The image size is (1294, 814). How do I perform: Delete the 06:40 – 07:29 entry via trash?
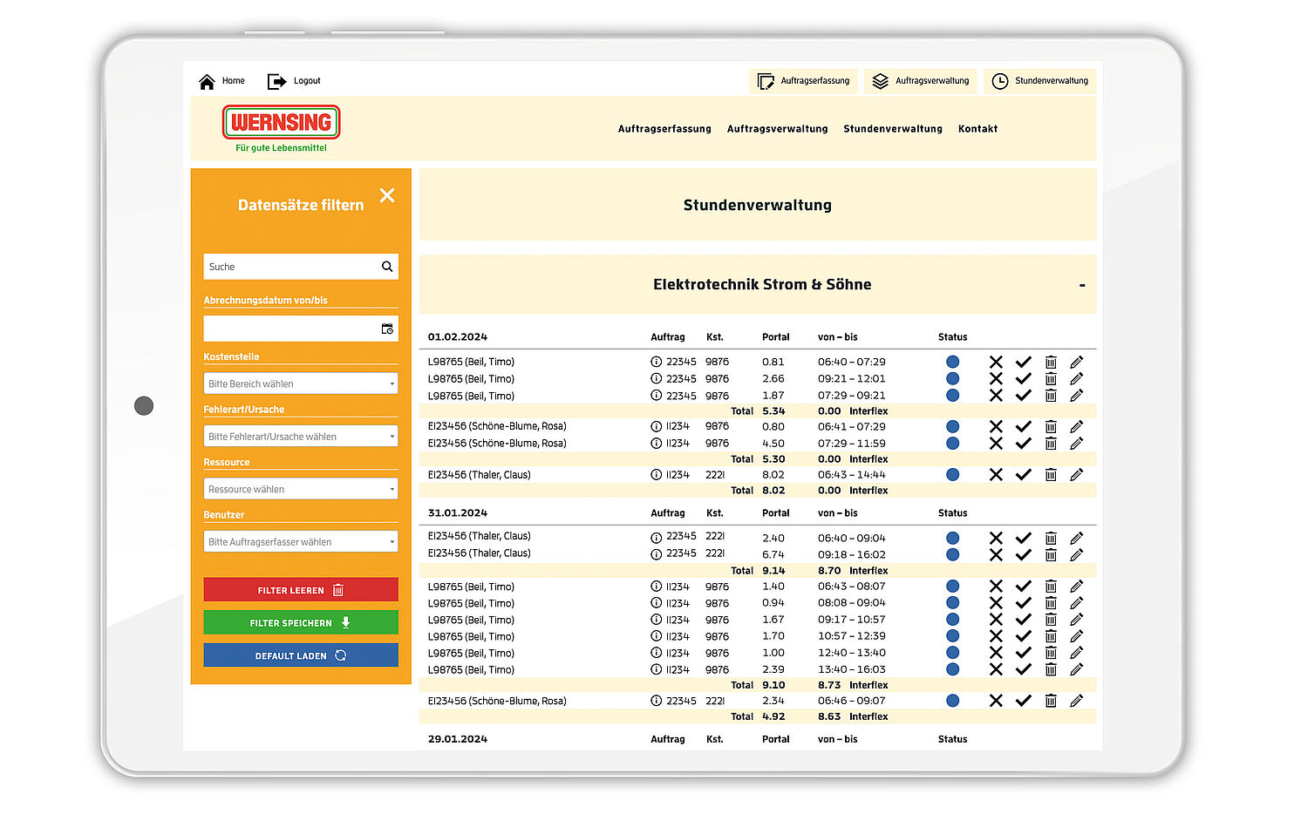click(x=1051, y=362)
